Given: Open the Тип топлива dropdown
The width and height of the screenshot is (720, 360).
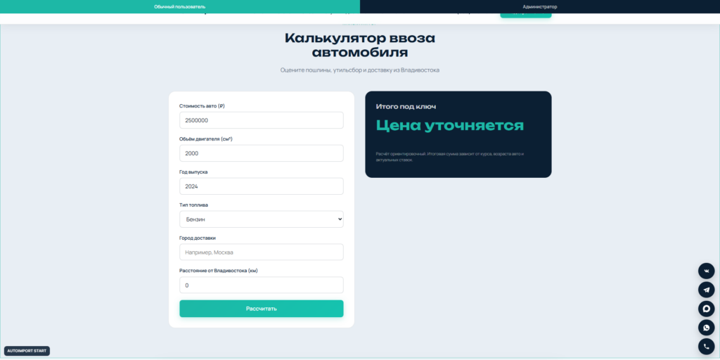Looking at the screenshot, I should [262, 219].
